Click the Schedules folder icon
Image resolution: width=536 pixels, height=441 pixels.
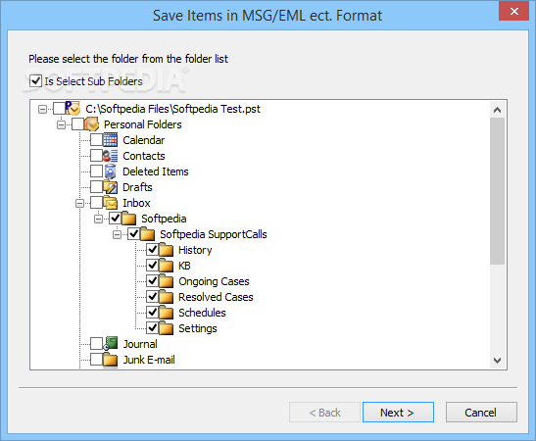point(166,313)
